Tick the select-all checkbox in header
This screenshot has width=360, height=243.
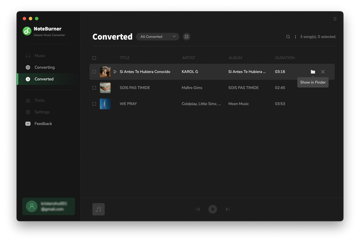(x=94, y=58)
